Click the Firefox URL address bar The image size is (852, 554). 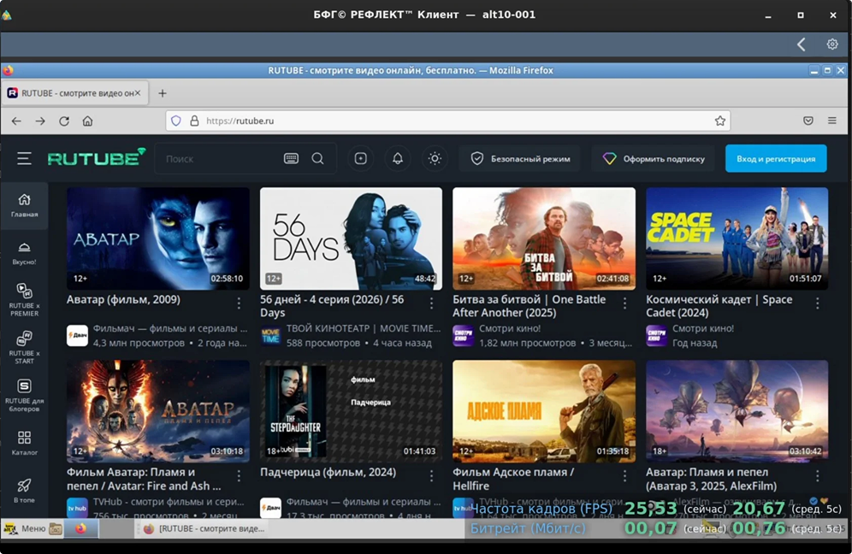pyautogui.click(x=447, y=121)
